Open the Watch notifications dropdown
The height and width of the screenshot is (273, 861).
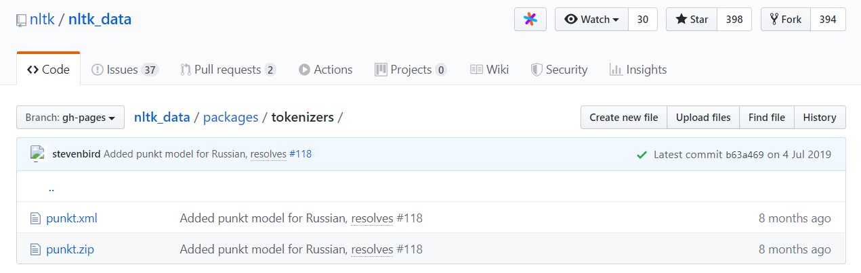coord(591,20)
